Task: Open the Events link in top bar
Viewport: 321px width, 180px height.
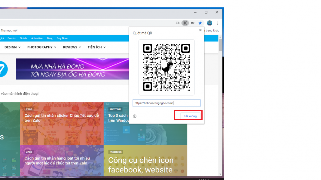Action: point(11,38)
